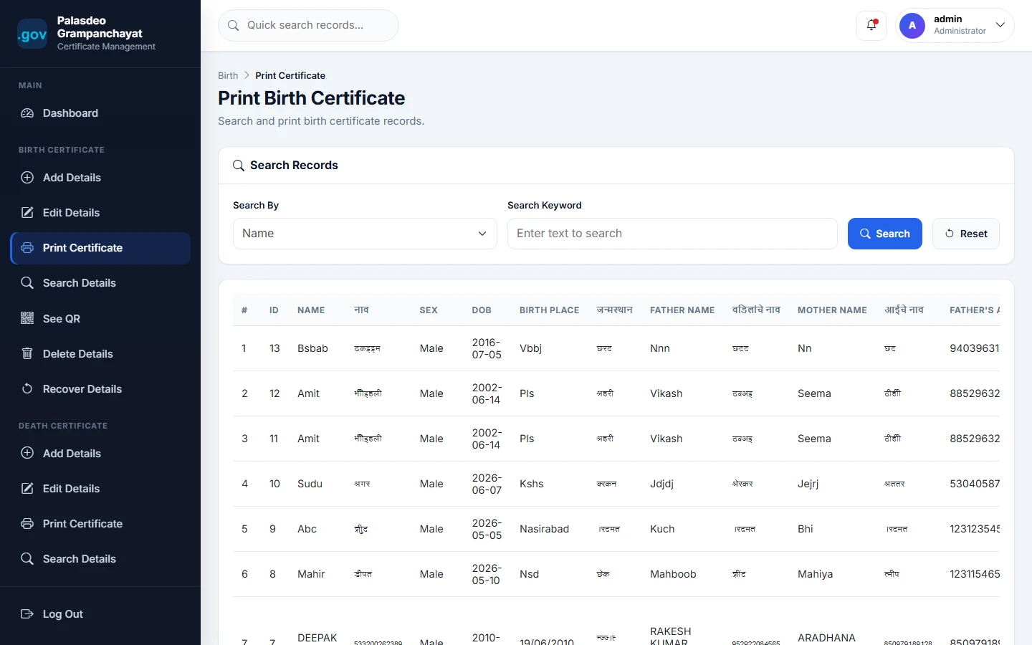
Task: Click the father name Jdjdj
Action: (x=661, y=484)
